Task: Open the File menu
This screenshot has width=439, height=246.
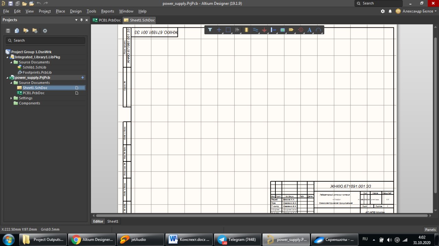Action: (x=6, y=11)
